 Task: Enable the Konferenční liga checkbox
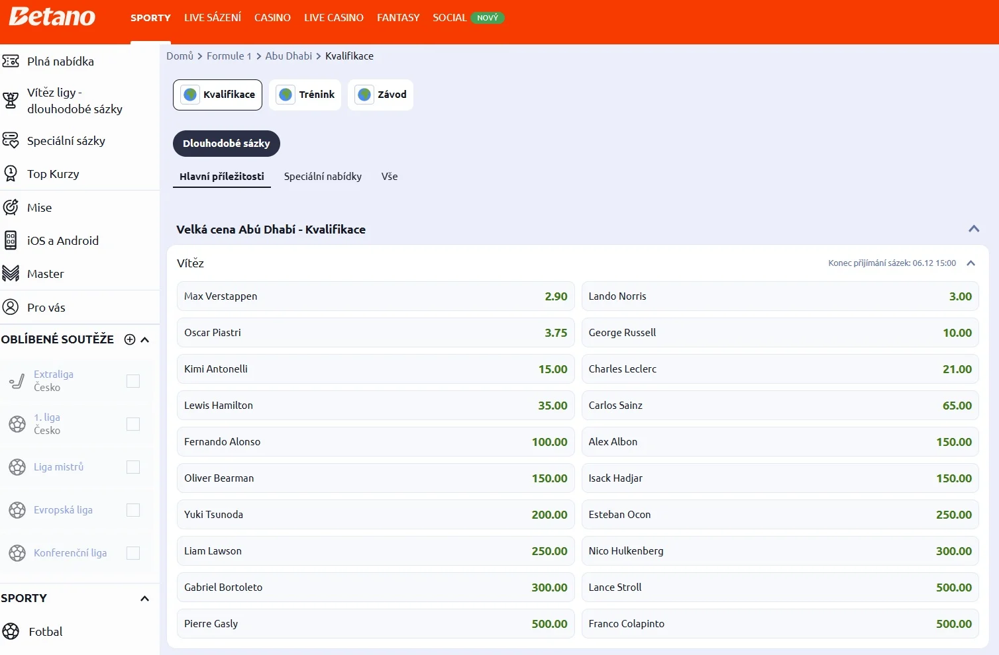tap(133, 553)
